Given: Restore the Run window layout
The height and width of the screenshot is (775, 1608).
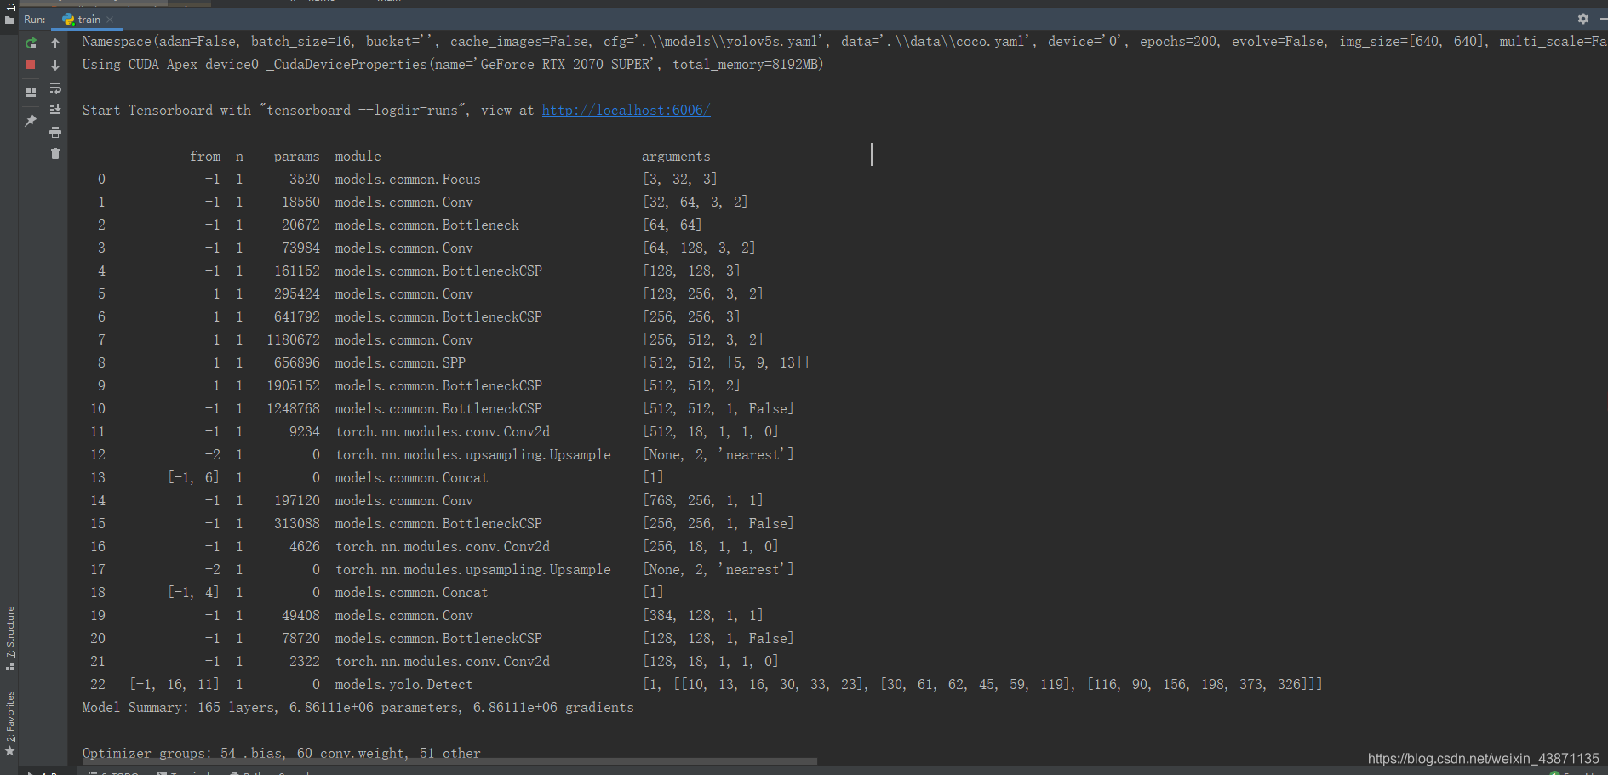Looking at the screenshot, I should pos(31,92).
